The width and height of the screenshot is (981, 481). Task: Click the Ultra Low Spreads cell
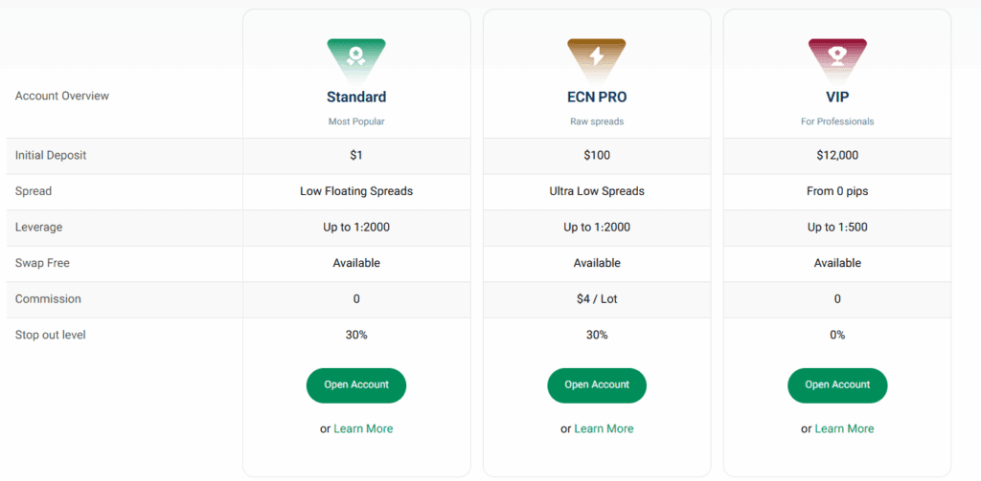pyautogui.click(x=597, y=191)
